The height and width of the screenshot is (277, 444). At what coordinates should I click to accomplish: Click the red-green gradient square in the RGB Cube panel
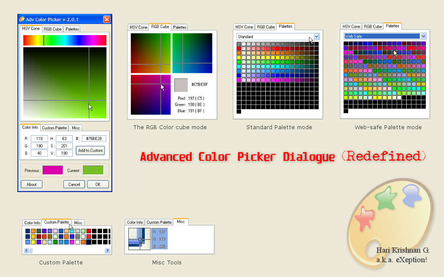pos(150,53)
